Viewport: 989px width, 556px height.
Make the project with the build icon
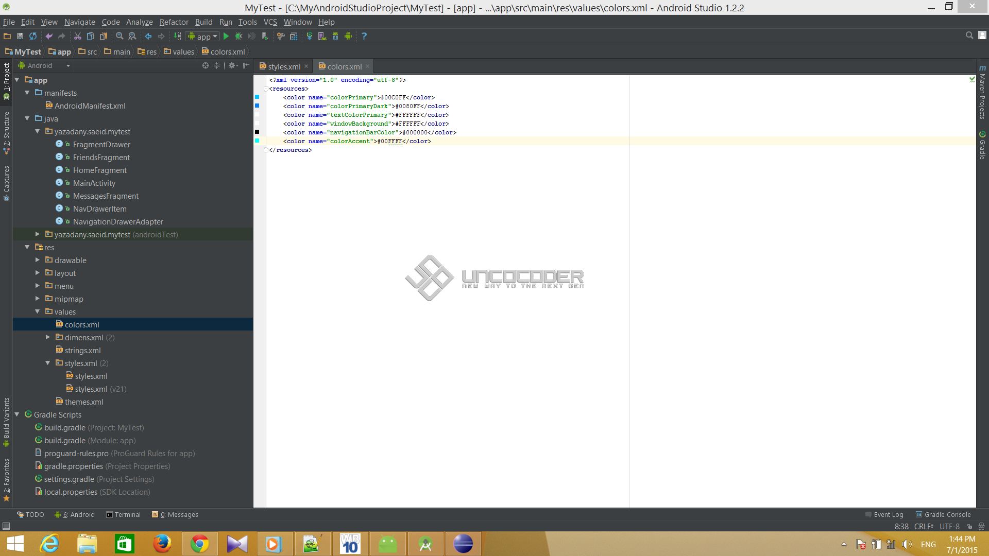click(178, 36)
